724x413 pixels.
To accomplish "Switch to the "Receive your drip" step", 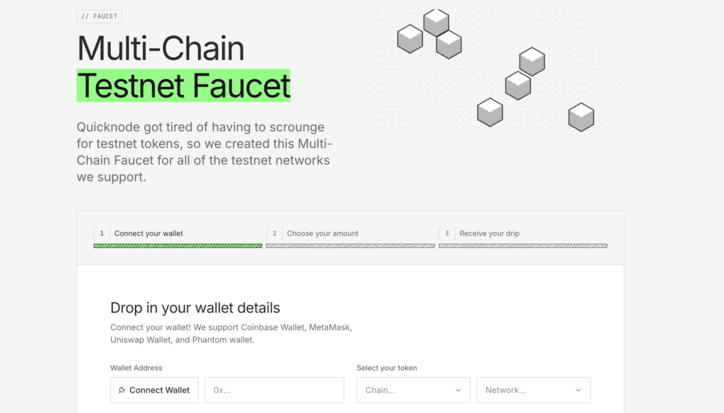I will click(x=489, y=233).
